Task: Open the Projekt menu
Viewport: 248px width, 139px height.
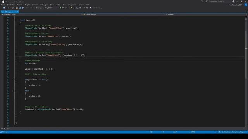Action: coord(27,5)
